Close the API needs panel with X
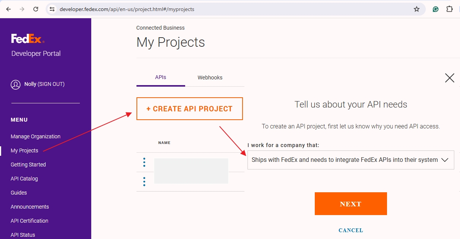Screen dimensions: 460x239 tap(449, 78)
